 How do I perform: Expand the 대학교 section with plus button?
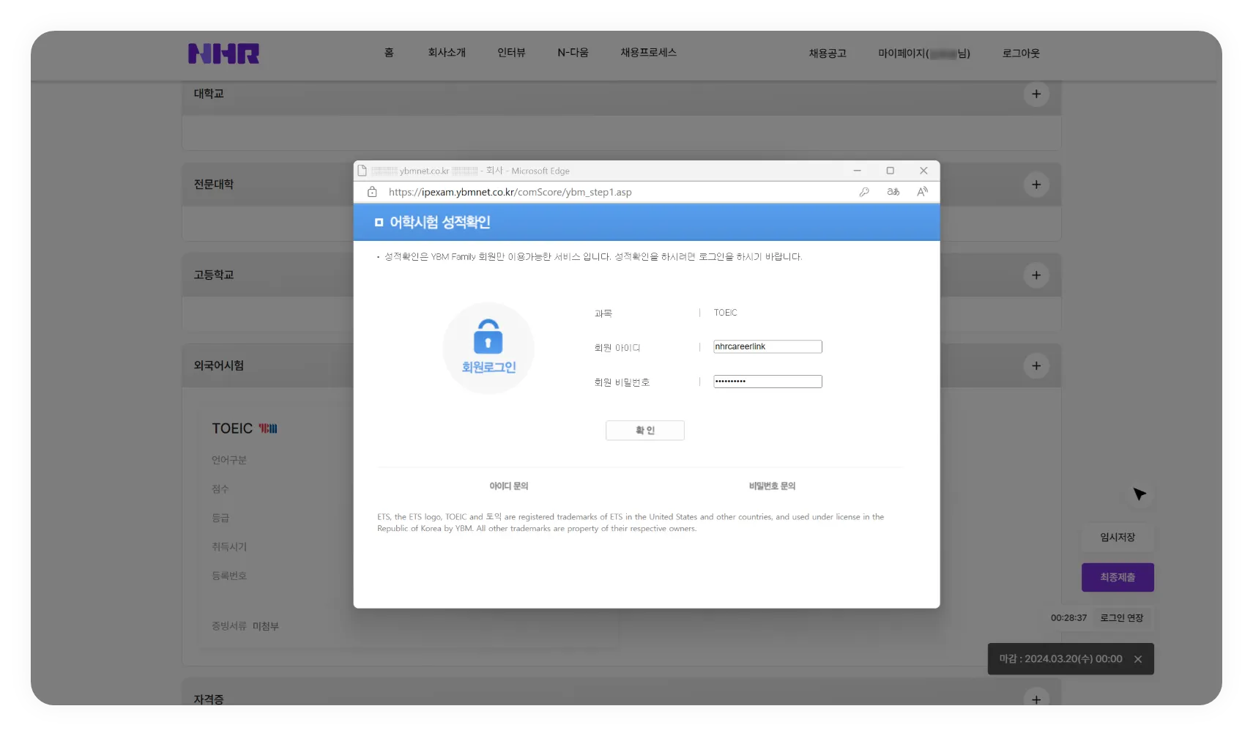pos(1036,94)
